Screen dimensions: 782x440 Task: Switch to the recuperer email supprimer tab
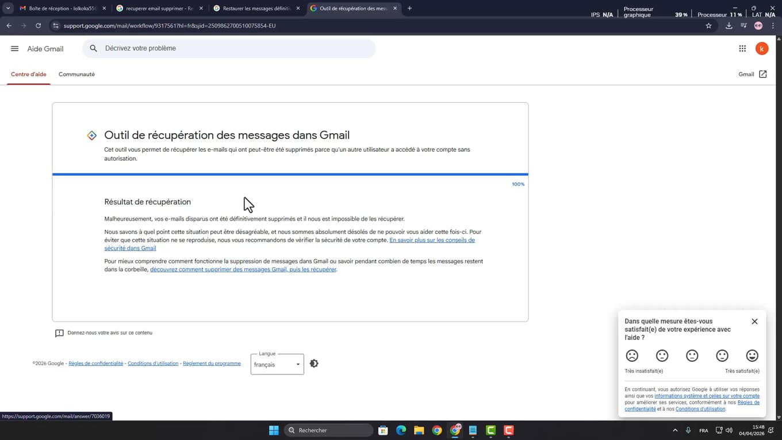[159, 9]
